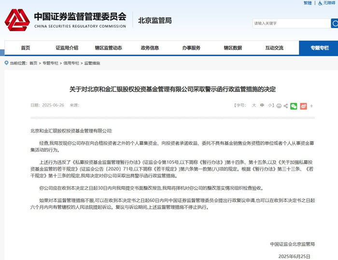
Task: Share article to Weibo
Action: click(304, 106)
